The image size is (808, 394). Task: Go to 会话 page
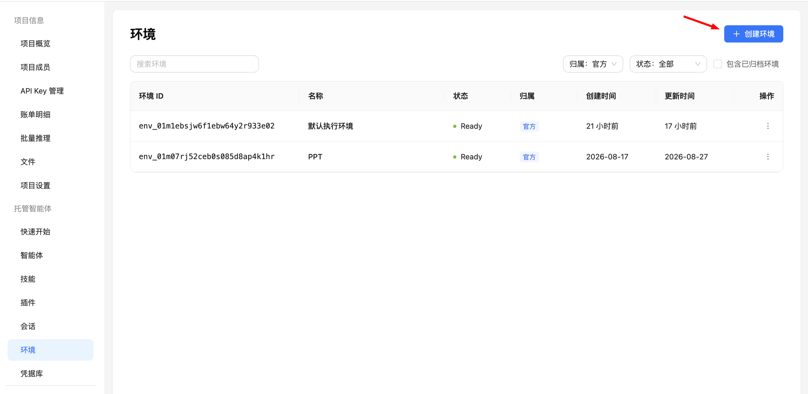28,326
